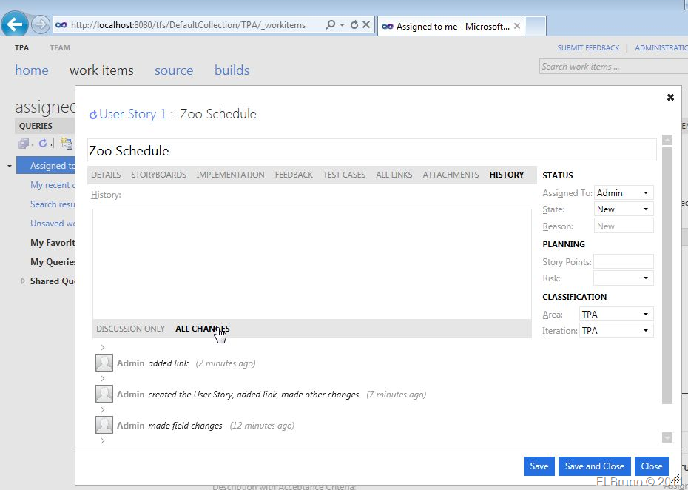688x490 pixels.
Task: Open the Risk dropdown
Action: click(645, 278)
